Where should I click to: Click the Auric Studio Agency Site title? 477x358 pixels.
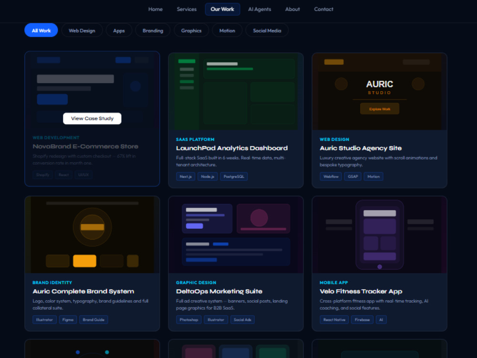361,148
